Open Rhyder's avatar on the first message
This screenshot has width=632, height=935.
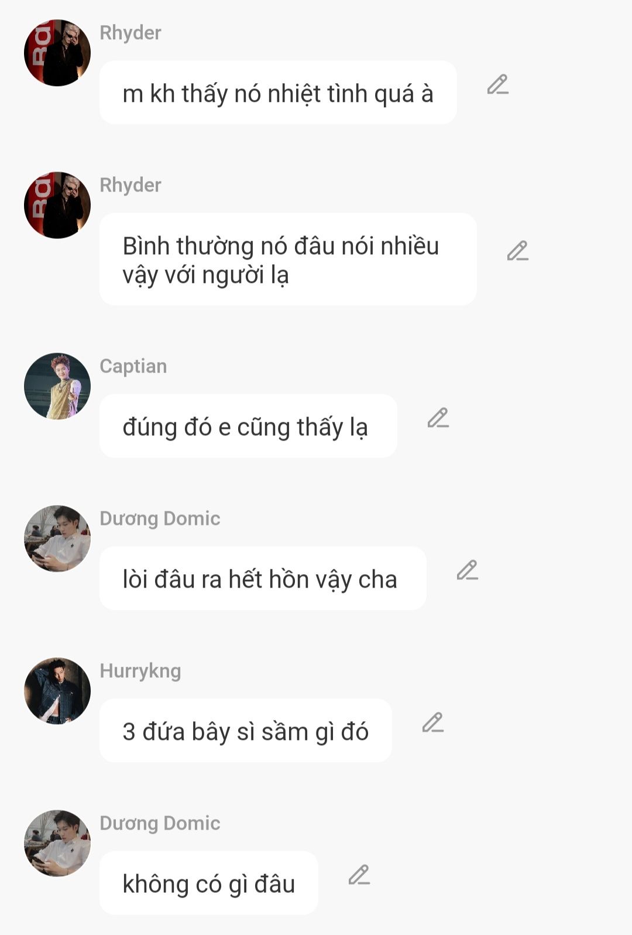tap(57, 53)
